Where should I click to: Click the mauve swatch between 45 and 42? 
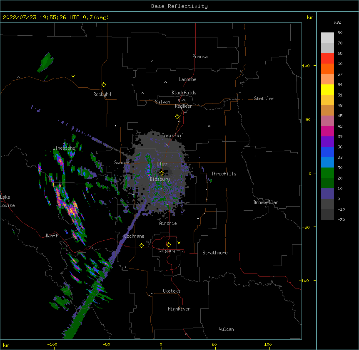pyautogui.click(x=327, y=121)
